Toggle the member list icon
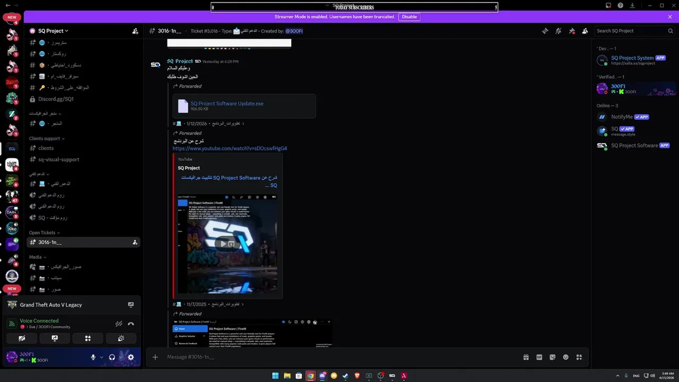 585,31
